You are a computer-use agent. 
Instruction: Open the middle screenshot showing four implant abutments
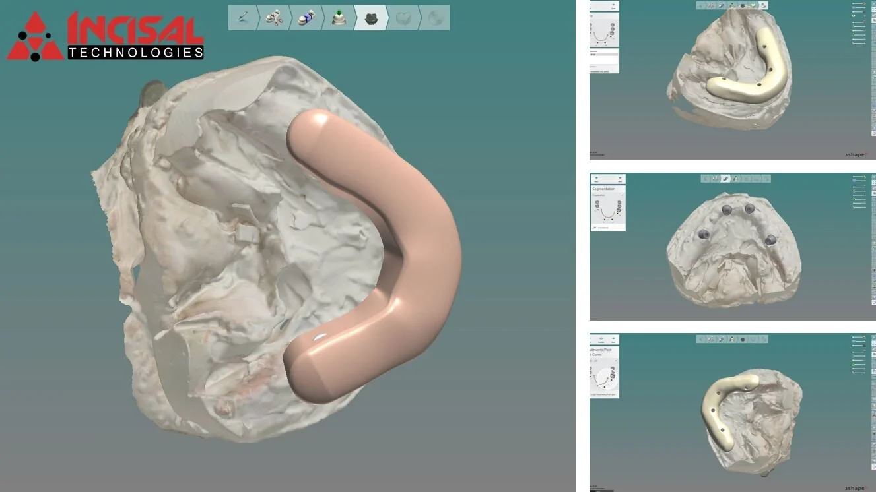pos(733,247)
